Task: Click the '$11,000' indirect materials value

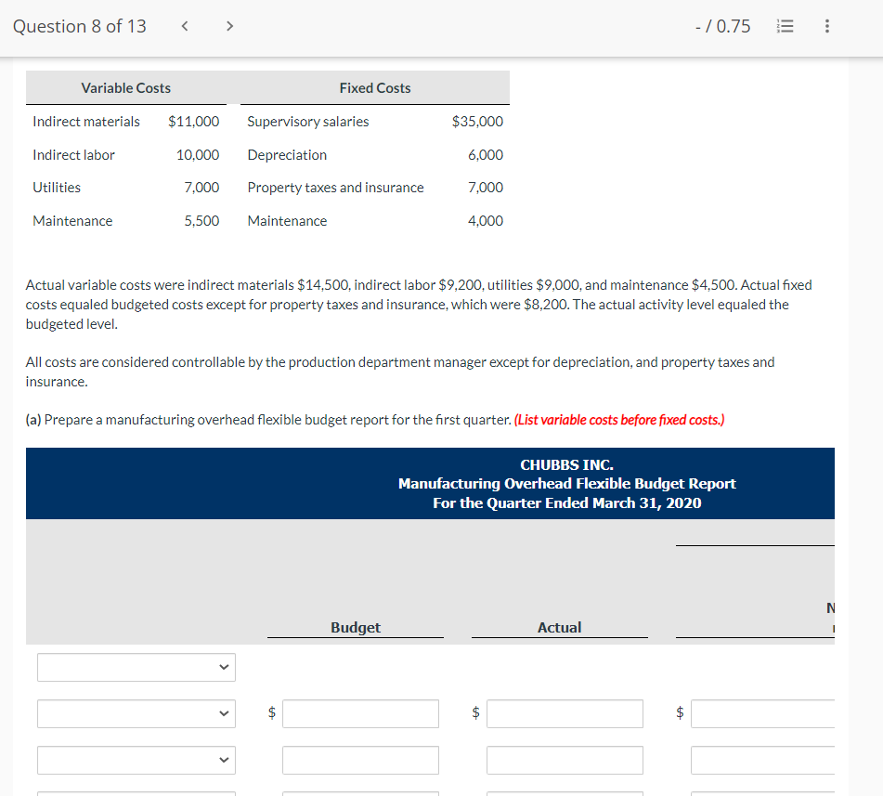Action: pos(194,121)
